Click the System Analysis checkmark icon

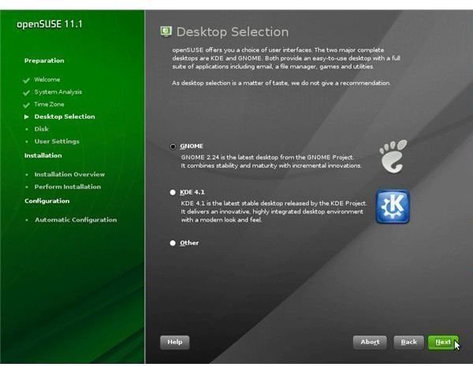(27, 92)
